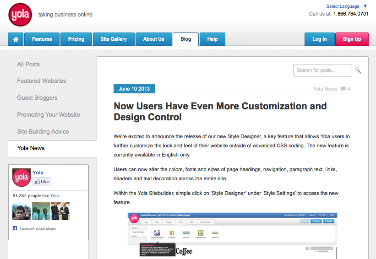Open the About Us tab
This screenshot has width=376, height=259.
(154, 39)
